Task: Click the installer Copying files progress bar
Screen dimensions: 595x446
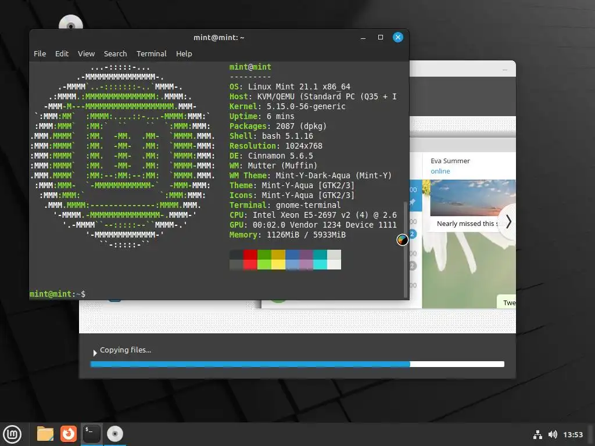Action: (297, 364)
